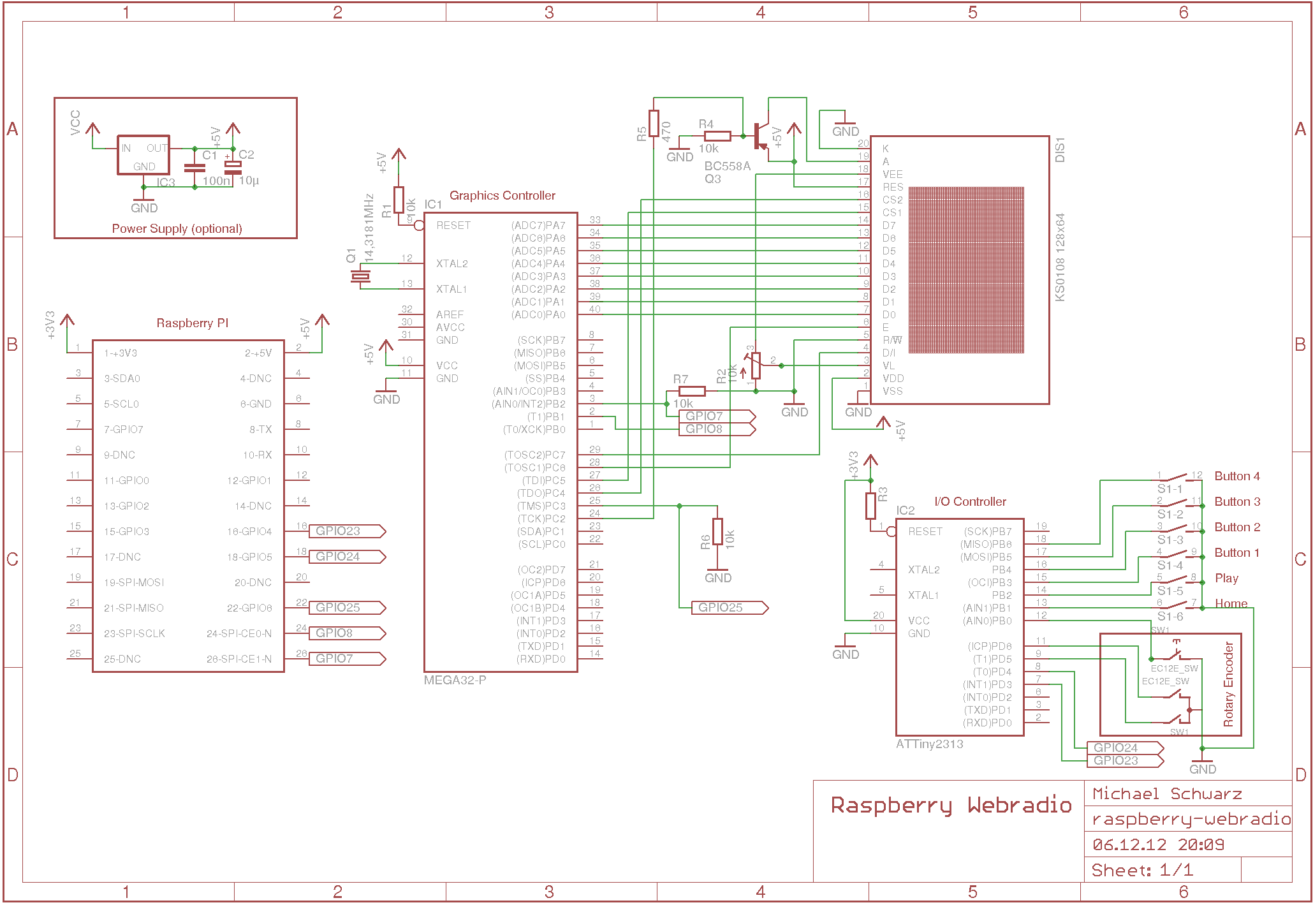Click the "Button 1" label
The width and height of the screenshot is (1313, 905).
(1237, 553)
